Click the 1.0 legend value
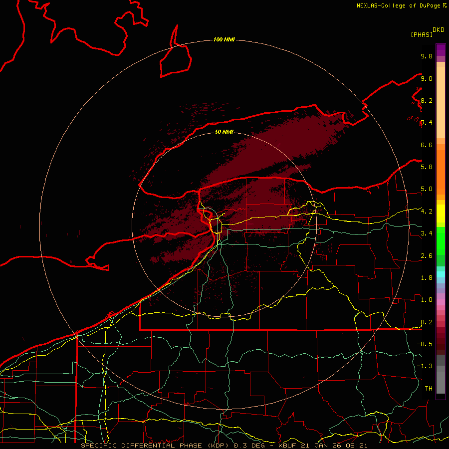 tap(427, 300)
